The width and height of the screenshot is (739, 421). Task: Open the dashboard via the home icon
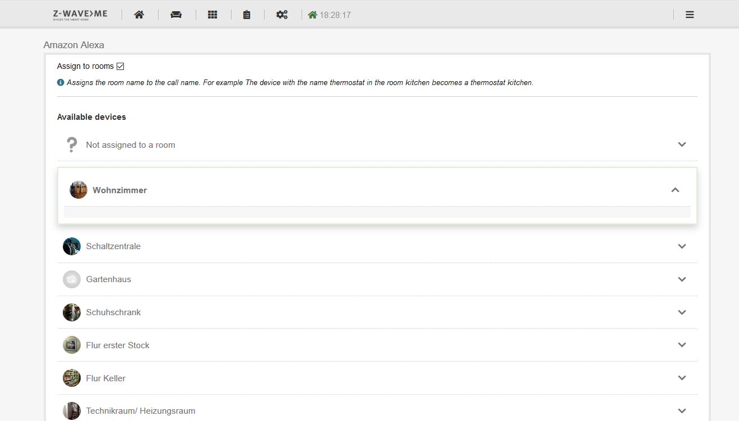(x=139, y=14)
